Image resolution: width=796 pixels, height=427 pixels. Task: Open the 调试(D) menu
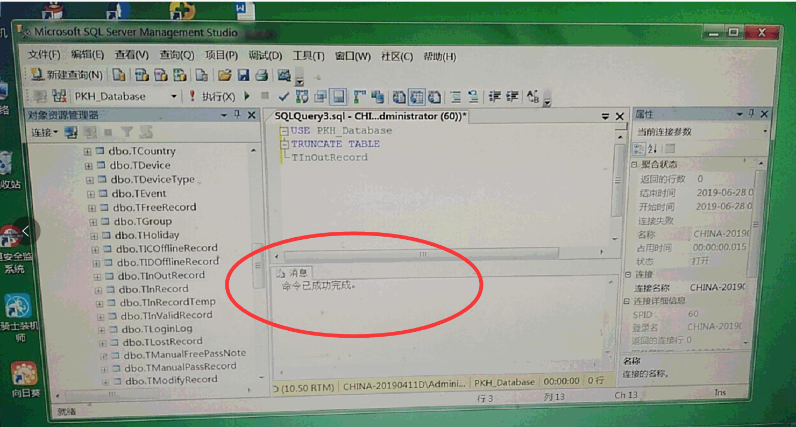pos(265,56)
